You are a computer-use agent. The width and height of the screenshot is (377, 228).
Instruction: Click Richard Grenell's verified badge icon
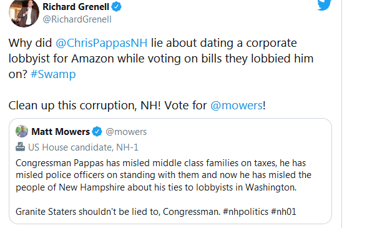click(x=117, y=7)
